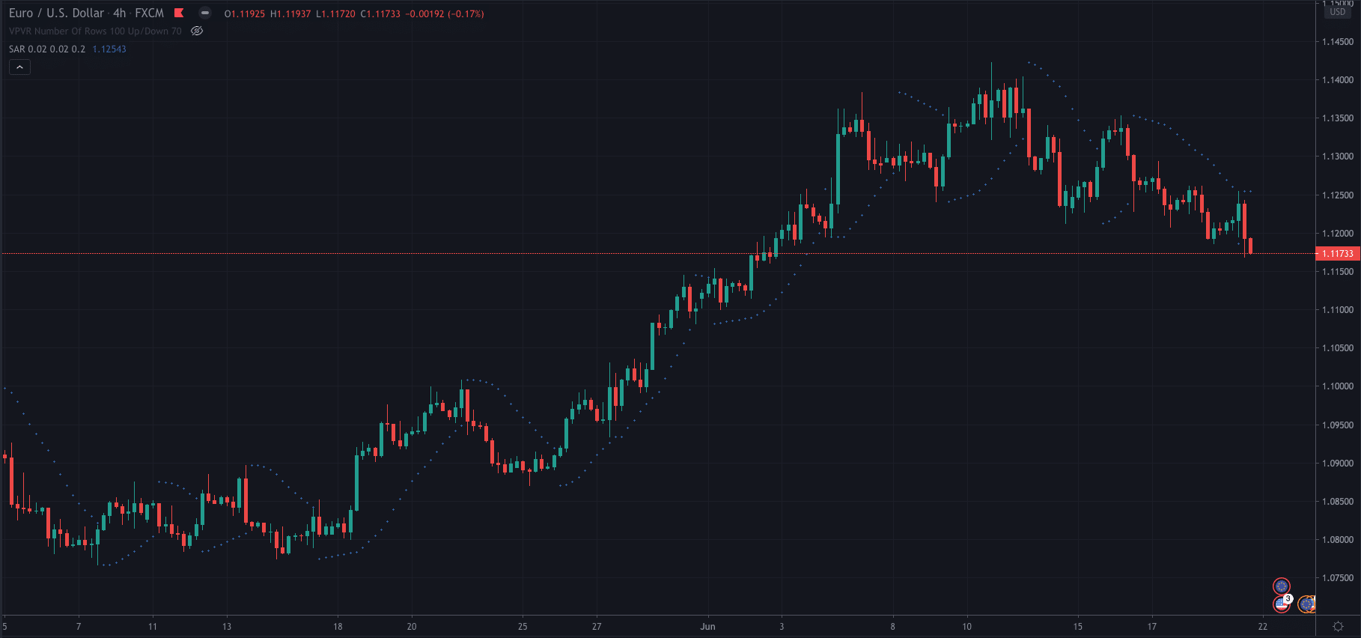The height and width of the screenshot is (638, 1361).
Task: Click the 1.14500 price scale label
Action: tap(1338, 42)
